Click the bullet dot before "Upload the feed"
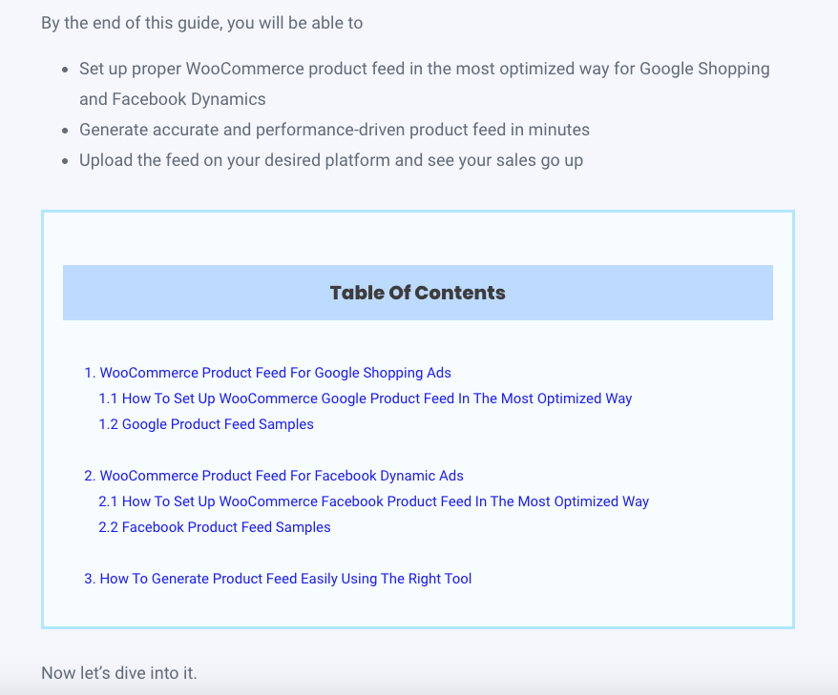The height and width of the screenshot is (695, 838). (x=65, y=160)
